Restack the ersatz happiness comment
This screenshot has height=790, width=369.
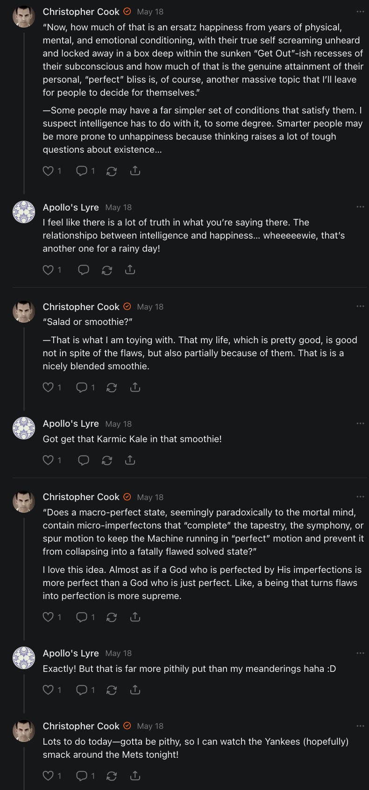tap(111, 171)
